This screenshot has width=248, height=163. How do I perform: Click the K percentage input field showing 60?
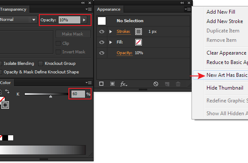(78, 94)
